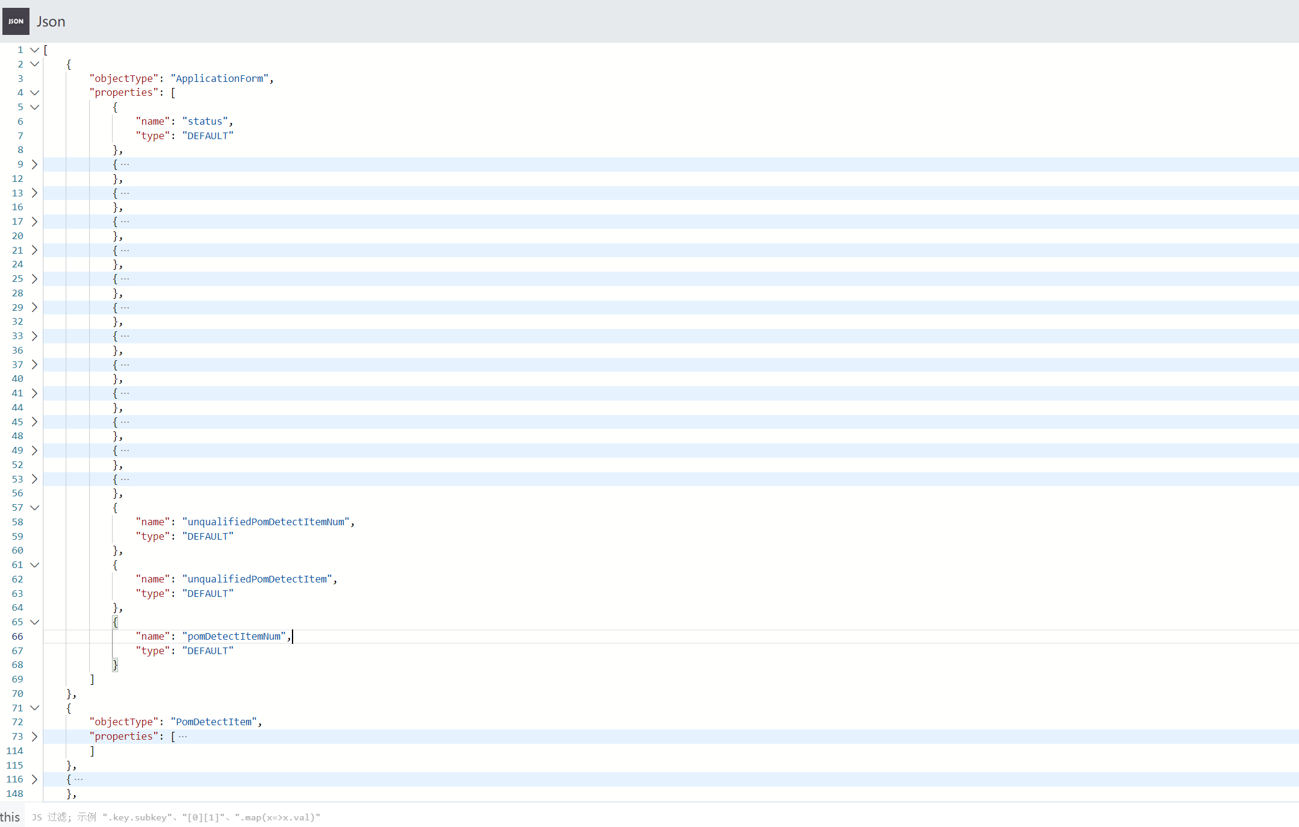Collapse the PomDetectItem object at line 71
The height and width of the screenshot is (827, 1299).
(34, 708)
